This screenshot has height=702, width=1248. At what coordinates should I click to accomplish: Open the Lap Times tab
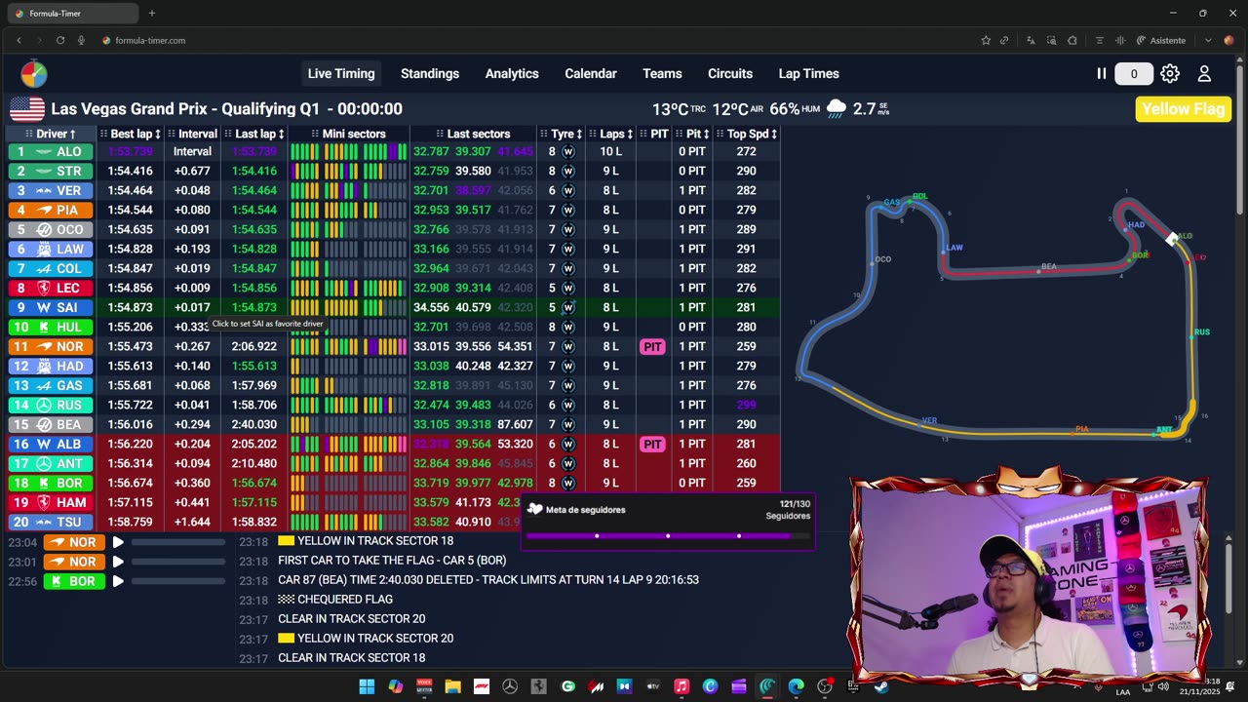tap(809, 74)
